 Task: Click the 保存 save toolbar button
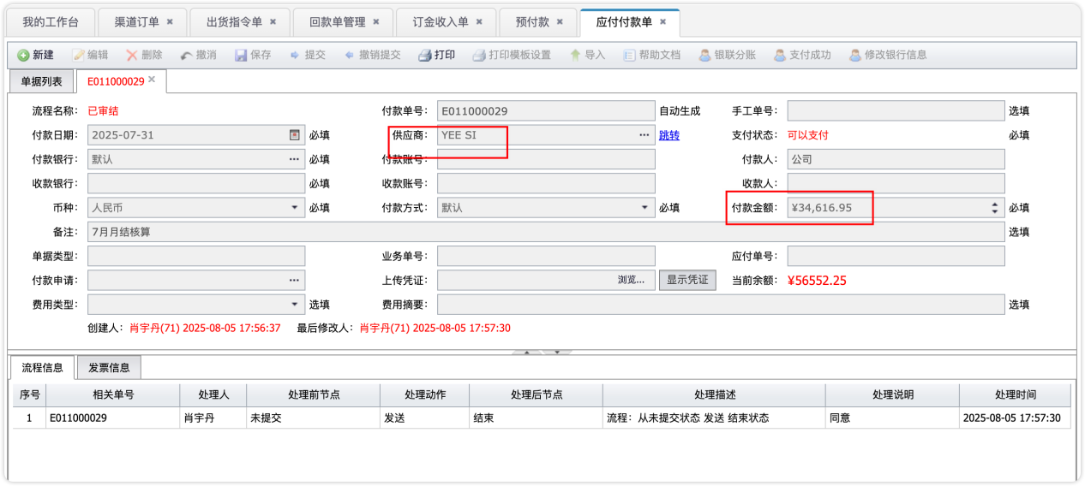(253, 55)
